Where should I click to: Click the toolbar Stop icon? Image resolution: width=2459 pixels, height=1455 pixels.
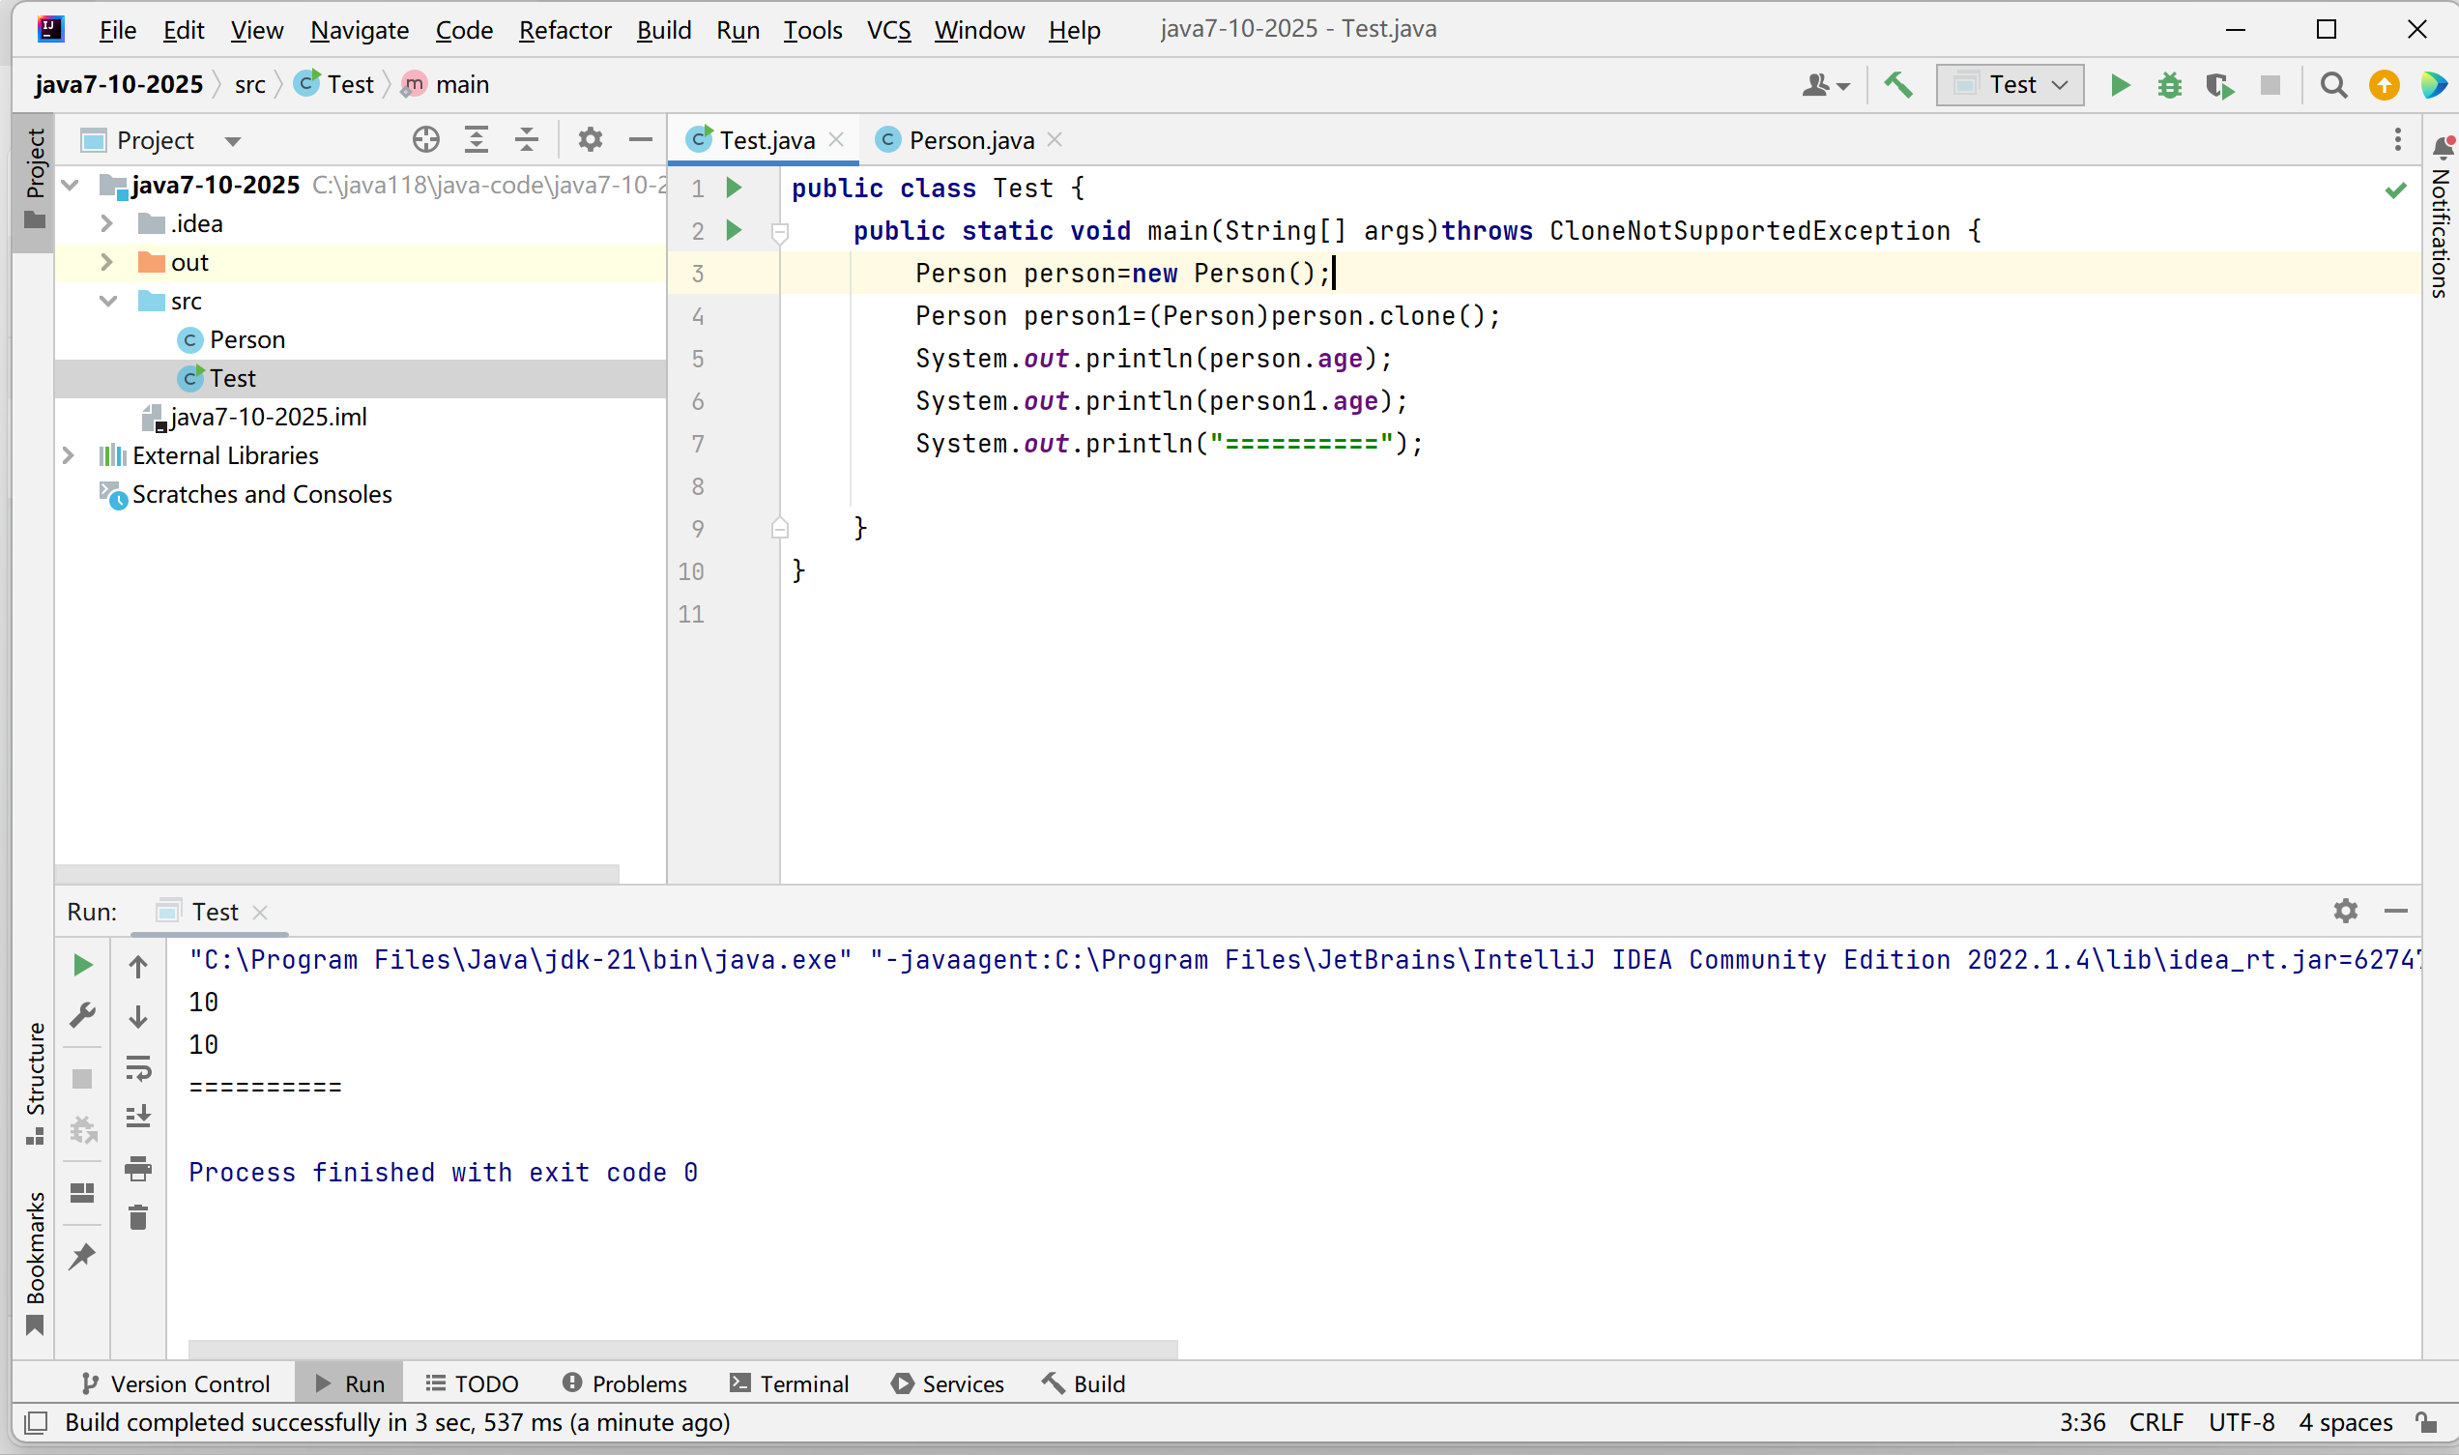click(2270, 85)
